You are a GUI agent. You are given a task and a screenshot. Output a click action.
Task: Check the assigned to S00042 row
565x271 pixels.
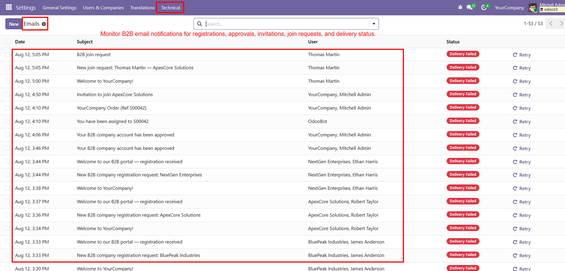click(8, 121)
